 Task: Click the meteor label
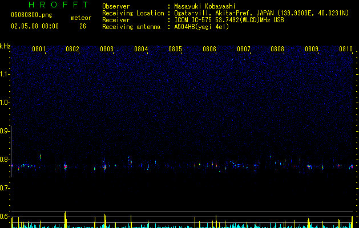pyautogui.click(x=81, y=18)
